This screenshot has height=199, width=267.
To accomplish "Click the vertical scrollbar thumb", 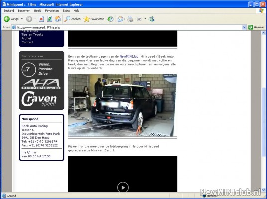I will [x=263, y=122].
